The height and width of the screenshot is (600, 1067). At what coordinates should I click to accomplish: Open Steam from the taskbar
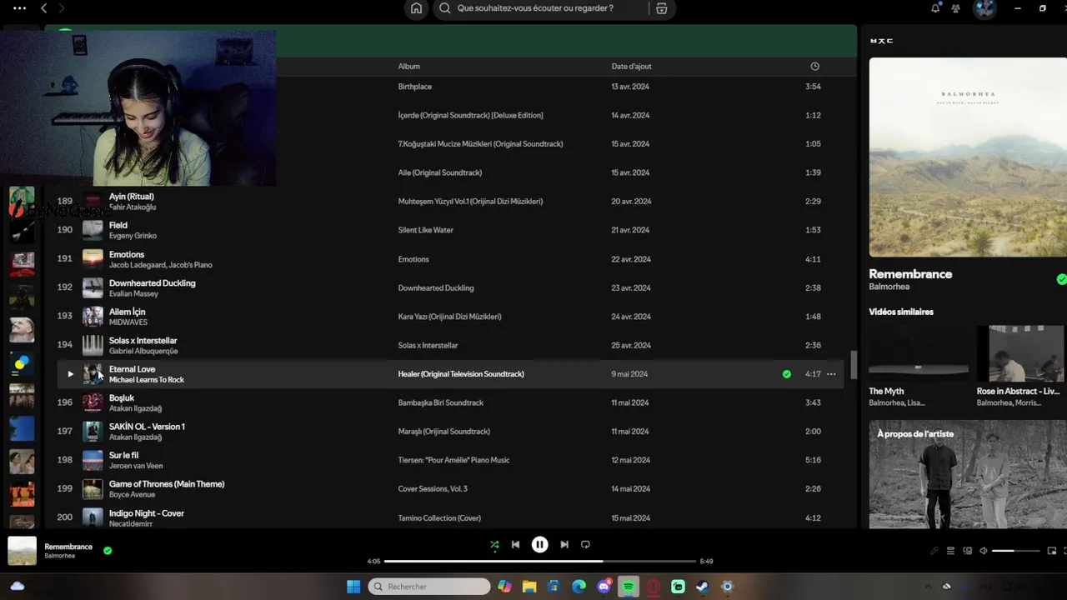click(x=703, y=587)
